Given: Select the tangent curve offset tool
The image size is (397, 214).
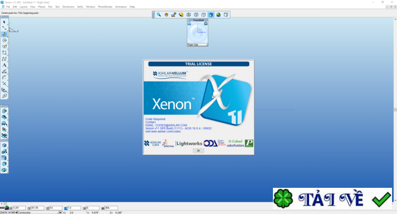Looking at the screenshot, I should pos(4,90).
